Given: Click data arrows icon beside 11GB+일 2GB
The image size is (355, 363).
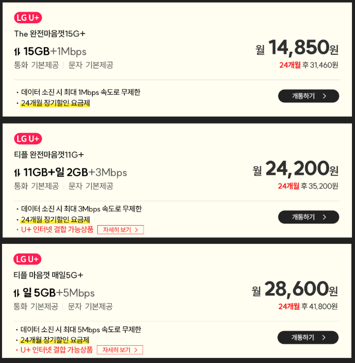Looking at the screenshot, I should click(17, 172).
